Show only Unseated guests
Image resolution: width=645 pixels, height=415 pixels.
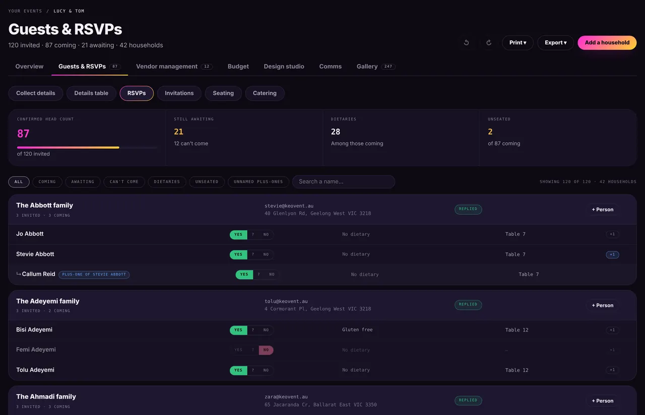click(207, 182)
